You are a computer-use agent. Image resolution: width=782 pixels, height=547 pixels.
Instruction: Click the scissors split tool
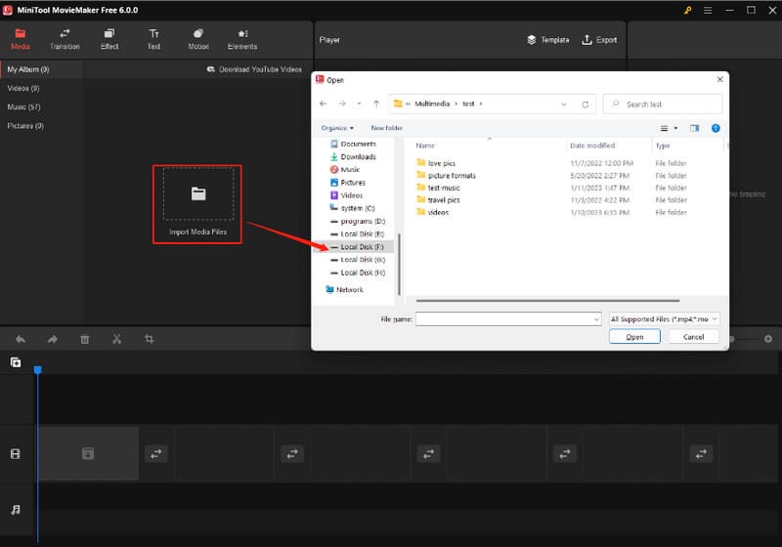pos(116,339)
